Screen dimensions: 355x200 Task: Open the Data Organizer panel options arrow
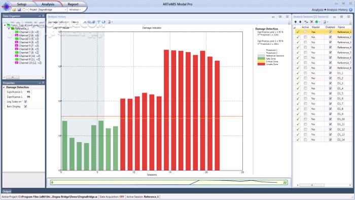coord(40,16)
